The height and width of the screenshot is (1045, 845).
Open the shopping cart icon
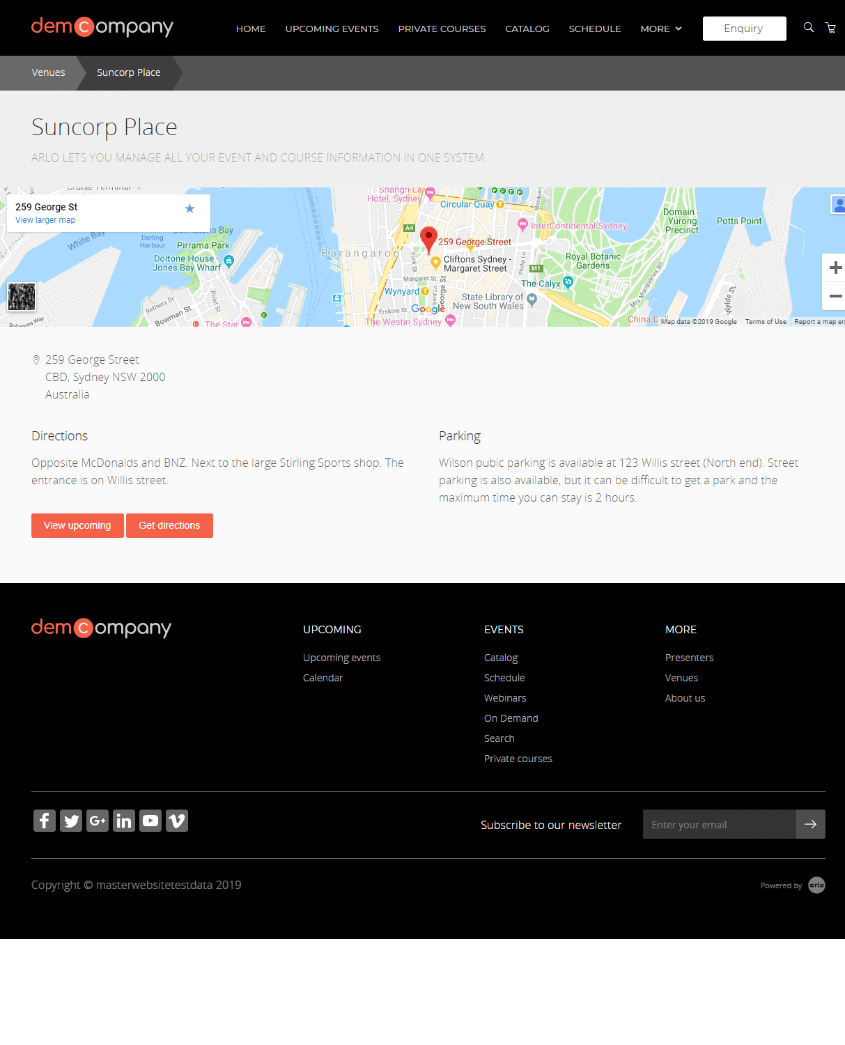pos(830,28)
